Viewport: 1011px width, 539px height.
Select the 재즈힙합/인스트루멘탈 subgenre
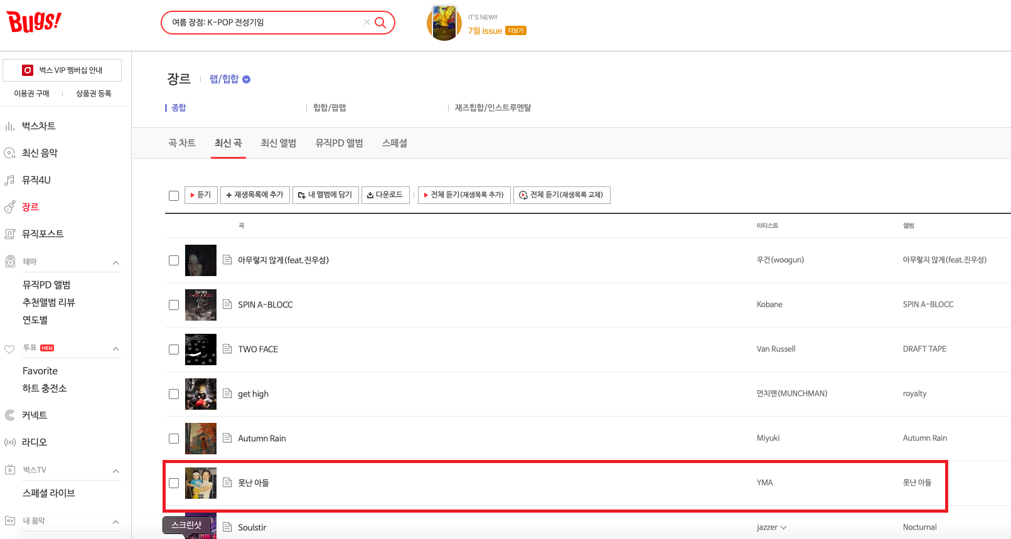click(x=493, y=108)
